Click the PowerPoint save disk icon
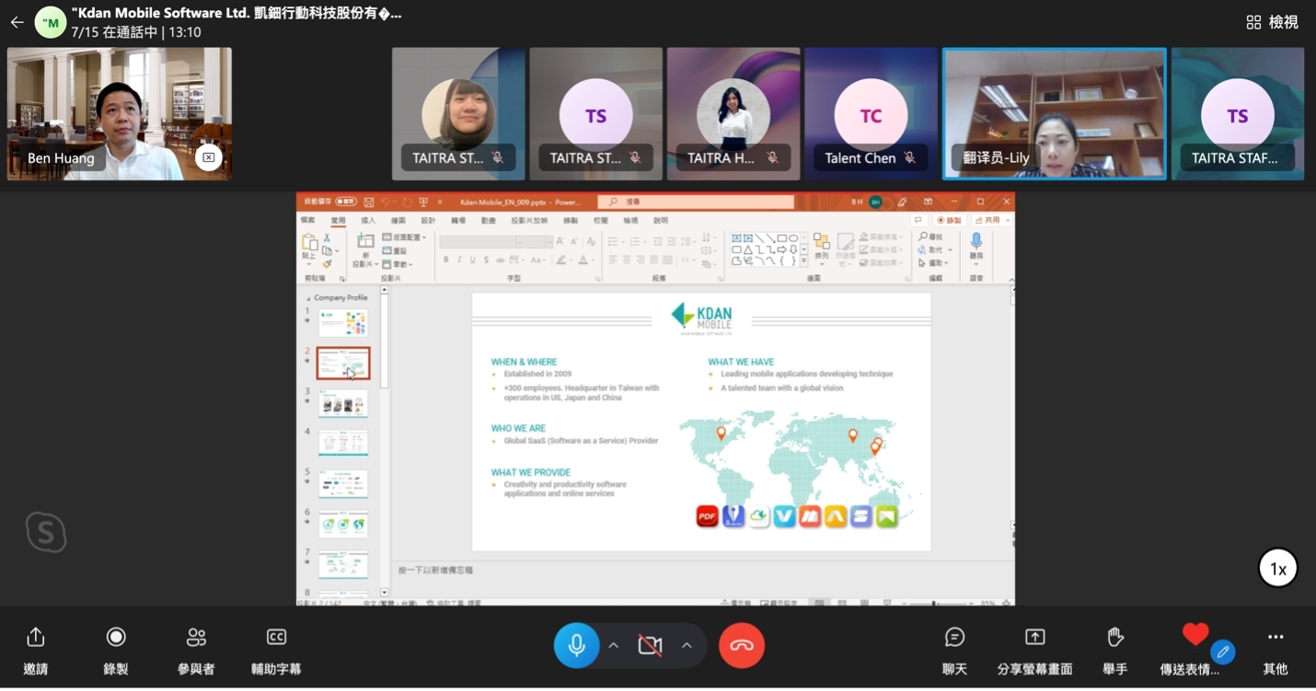The image size is (1316, 691). [x=369, y=202]
